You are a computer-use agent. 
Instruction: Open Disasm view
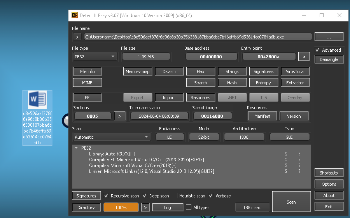click(x=169, y=72)
